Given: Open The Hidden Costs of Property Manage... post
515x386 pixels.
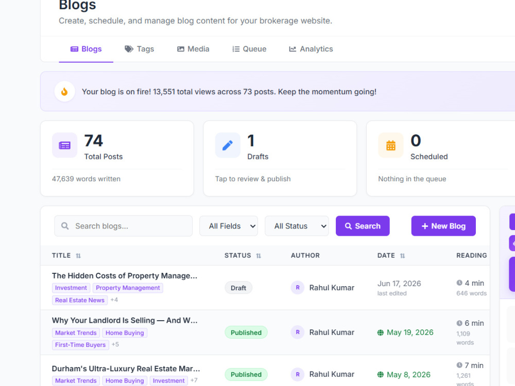Looking at the screenshot, I should coord(125,276).
